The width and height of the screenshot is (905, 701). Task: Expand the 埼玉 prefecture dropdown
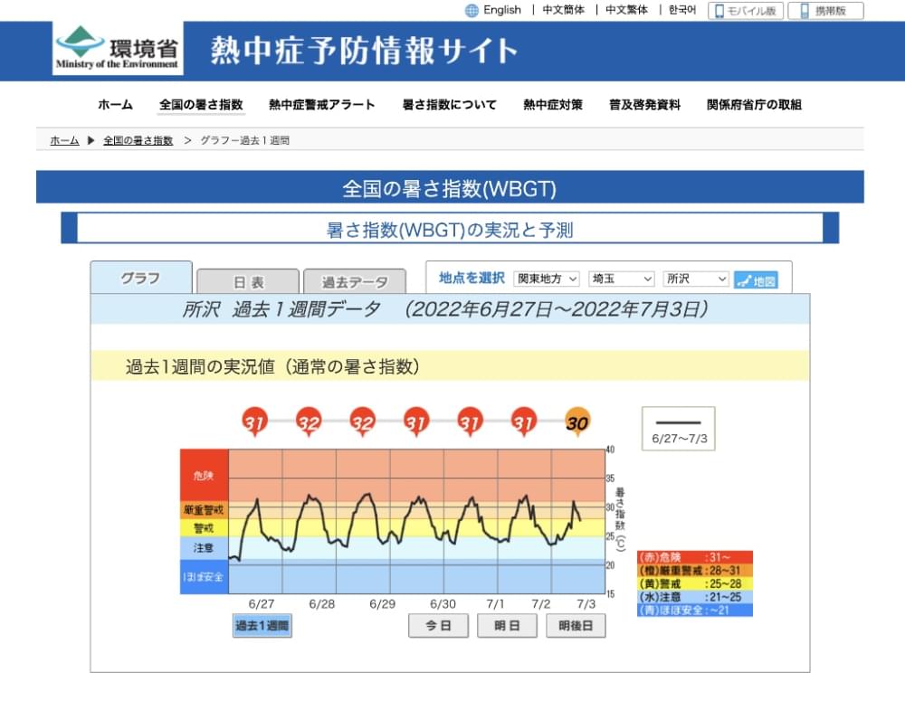[621, 279]
